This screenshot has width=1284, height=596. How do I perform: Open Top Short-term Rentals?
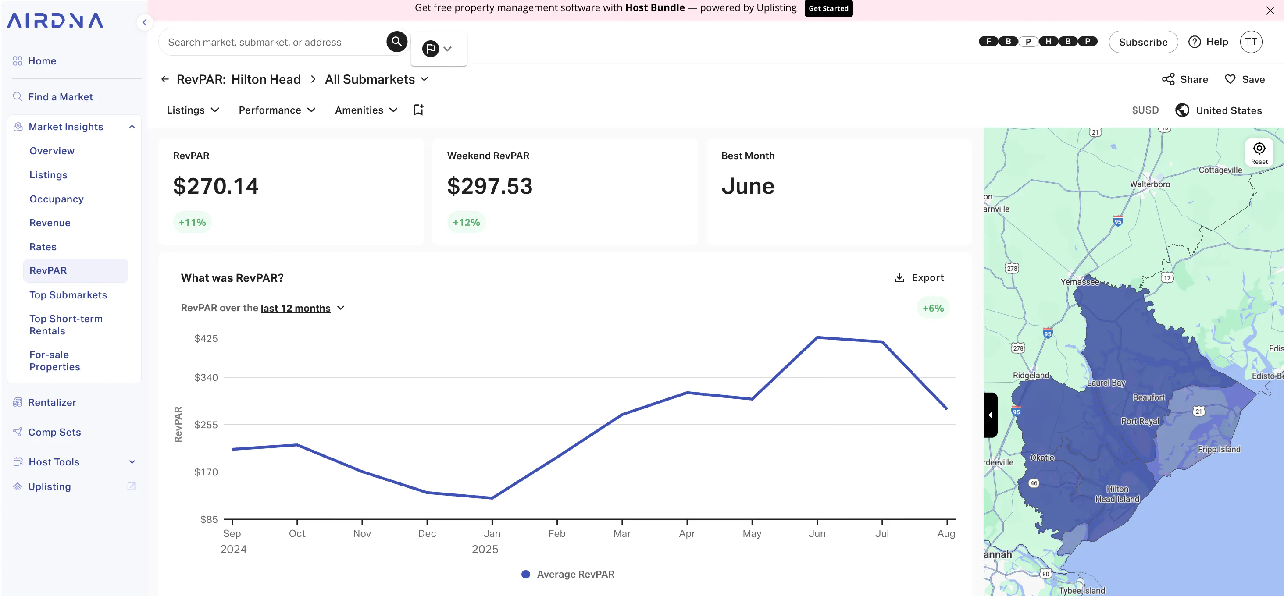pyautogui.click(x=66, y=325)
